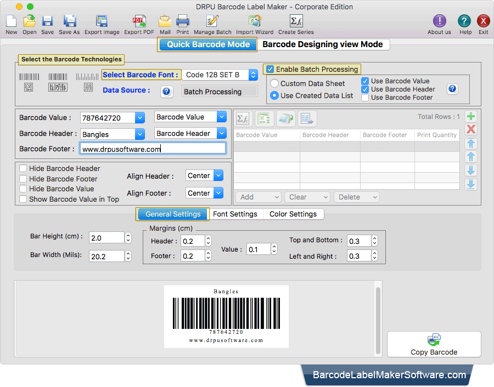The image size is (494, 387).
Task: Click the Save toolbar icon
Action: coord(47,21)
